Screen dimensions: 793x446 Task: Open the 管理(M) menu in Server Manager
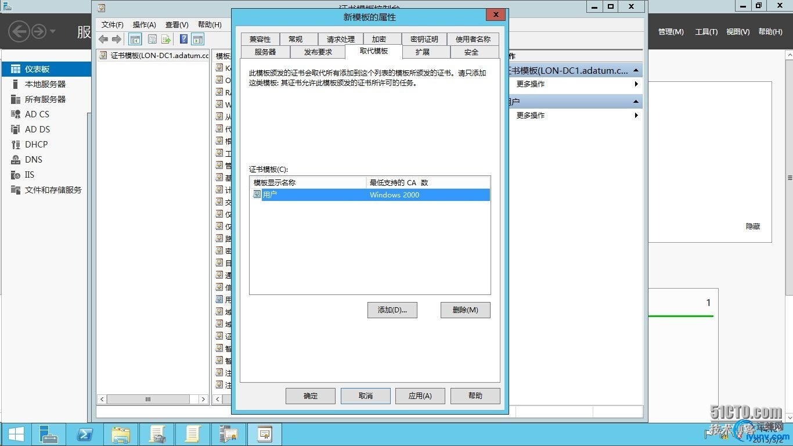pyautogui.click(x=671, y=32)
